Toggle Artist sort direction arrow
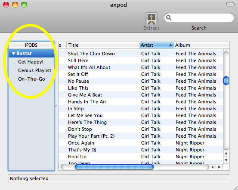The image size is (238, 190). pyautogui.click(x=170, y=45)
